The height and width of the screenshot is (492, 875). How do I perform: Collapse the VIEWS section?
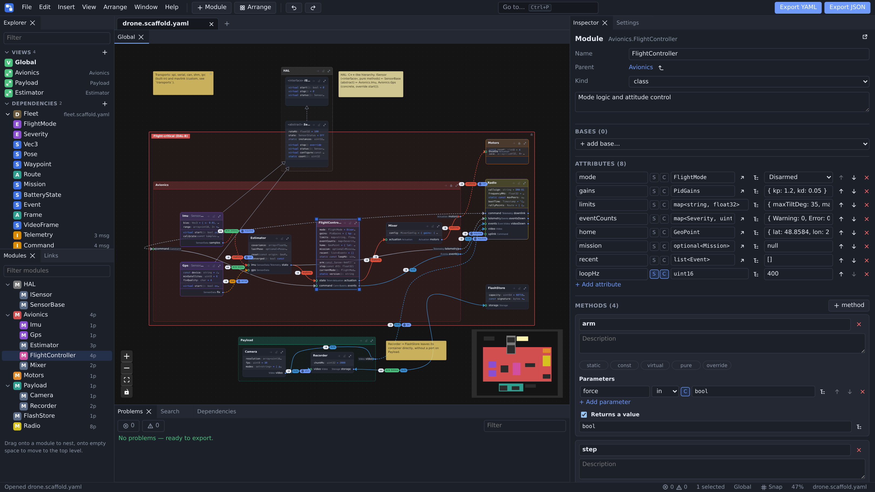click(7, 52)
